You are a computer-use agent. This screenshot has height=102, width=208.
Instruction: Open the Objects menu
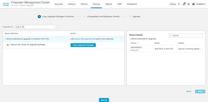(109, 4)
